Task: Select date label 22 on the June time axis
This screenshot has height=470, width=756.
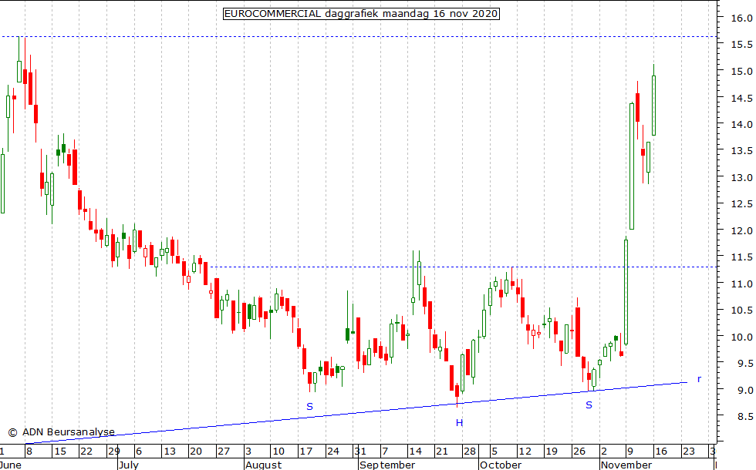Action: pos(86,452)
